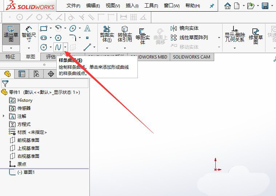Open circle tool dropdown arrow

tap(51, 47)
